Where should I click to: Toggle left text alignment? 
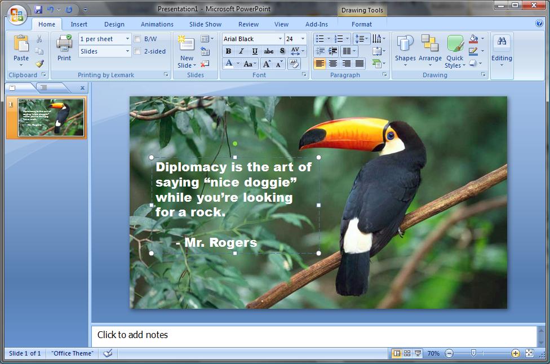click(x=321, y=64)
